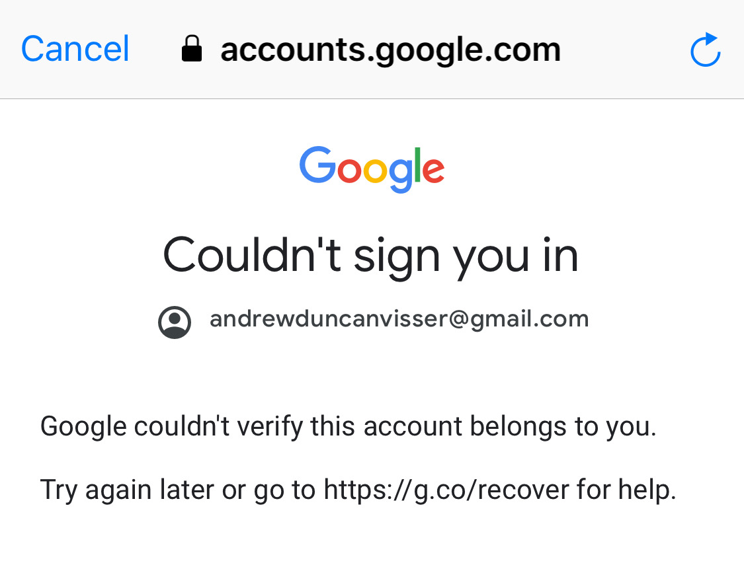Click the andrewduncanvisser@gmail.com email address
This screenshot has height=567, width=744.
399,320
